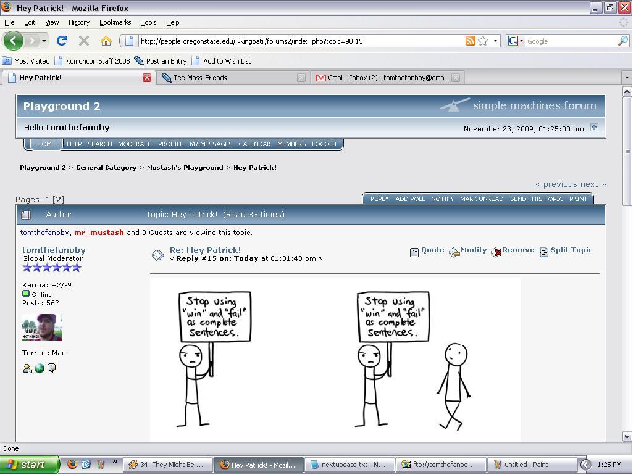Toggle the header collapse button beside date

coord(594,128)
